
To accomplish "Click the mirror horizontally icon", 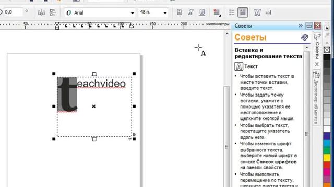I will tap(41, 12).
